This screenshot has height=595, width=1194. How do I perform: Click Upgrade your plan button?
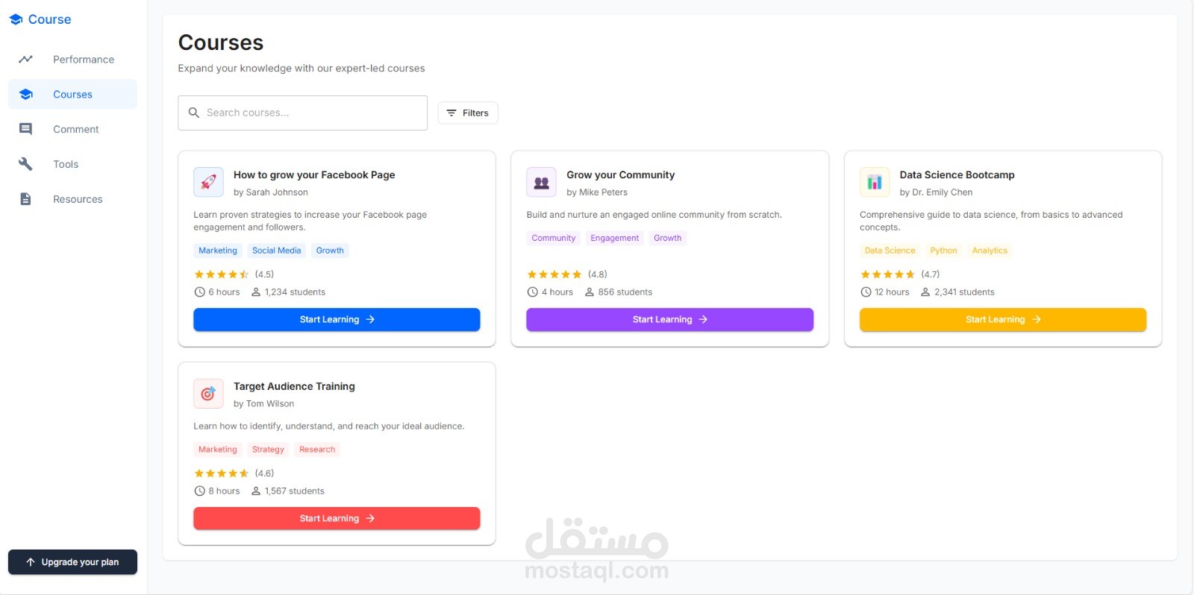coord(72,562)
